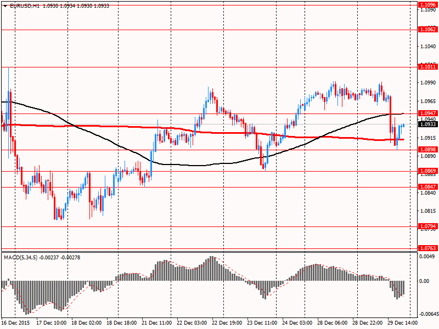Click the red 1.0947 price level label
This screenshot has height=329, width=439.
[428, 114]
